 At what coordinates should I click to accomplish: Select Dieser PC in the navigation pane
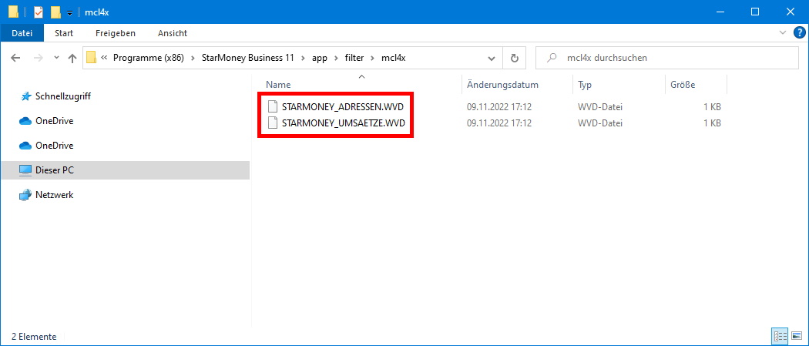(125, 170)
